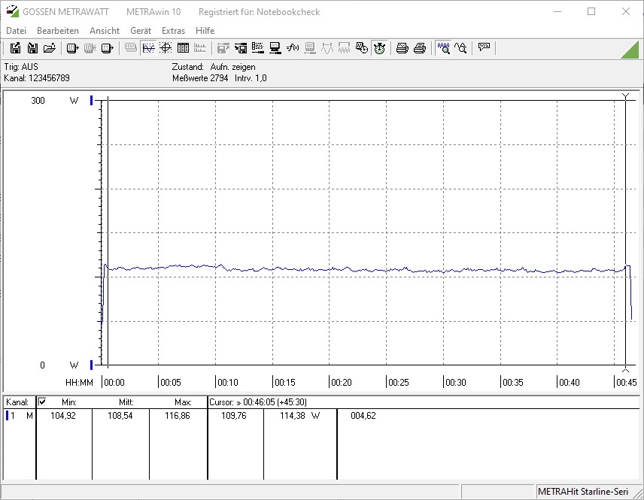Open channel configuration list icon
This screenshot has width=644, height=500.
(258, 48)
